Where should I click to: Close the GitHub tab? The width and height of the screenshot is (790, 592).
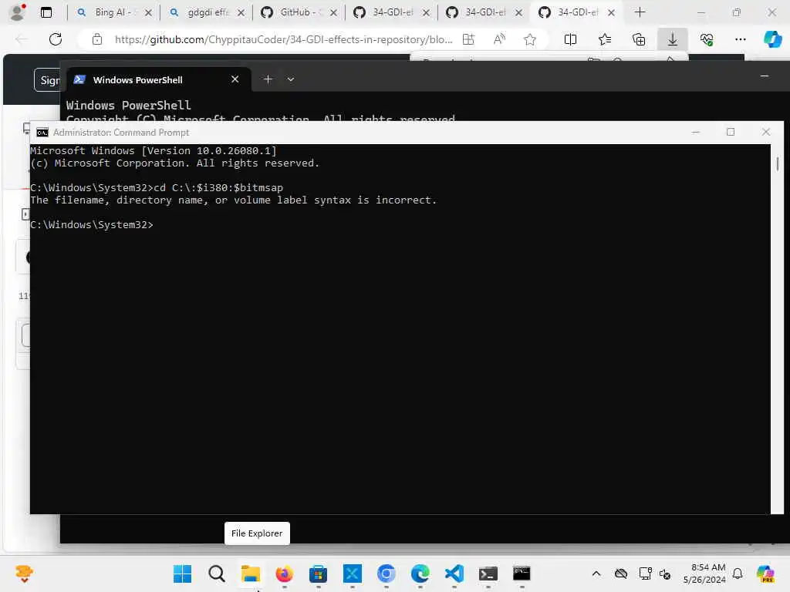(333, 12)
